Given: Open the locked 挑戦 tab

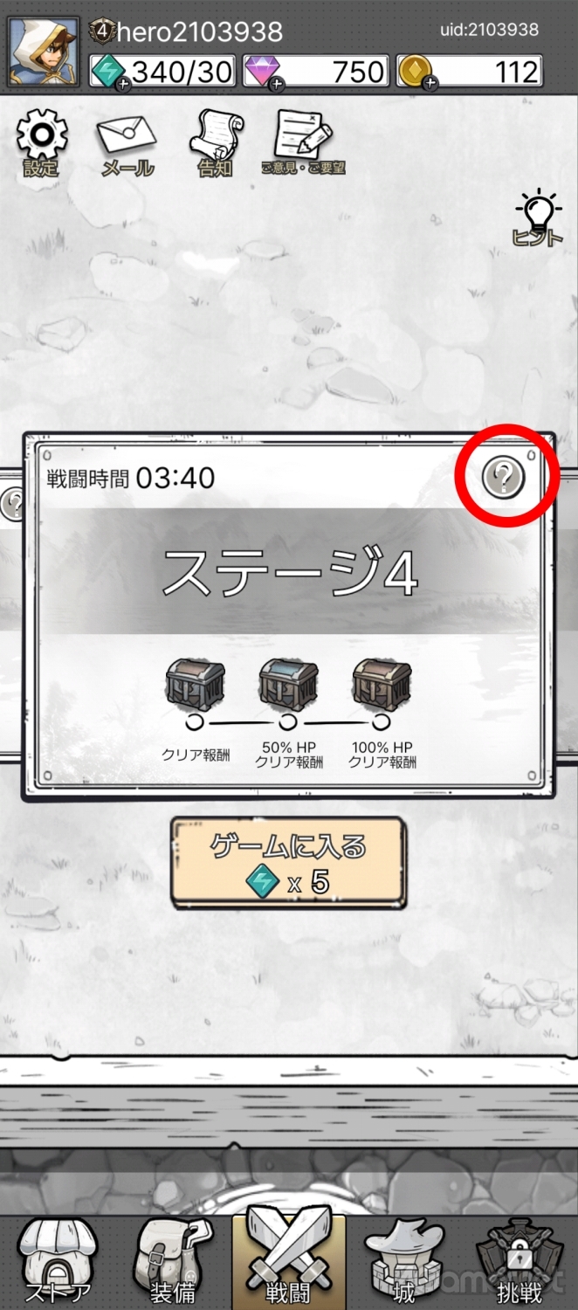Looking at the screenshot, I should [x=520, y=1261].
